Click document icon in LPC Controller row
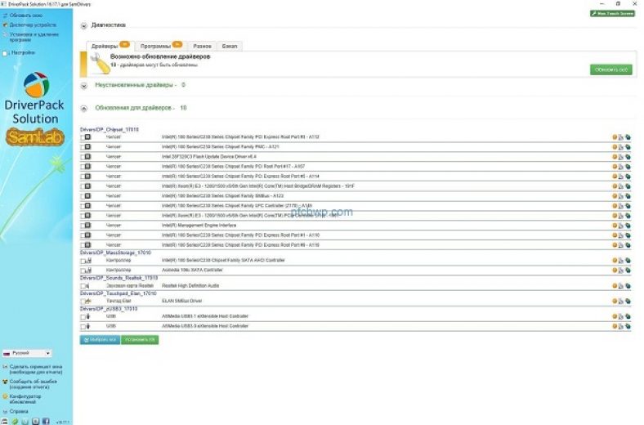 tap(621, 206)
